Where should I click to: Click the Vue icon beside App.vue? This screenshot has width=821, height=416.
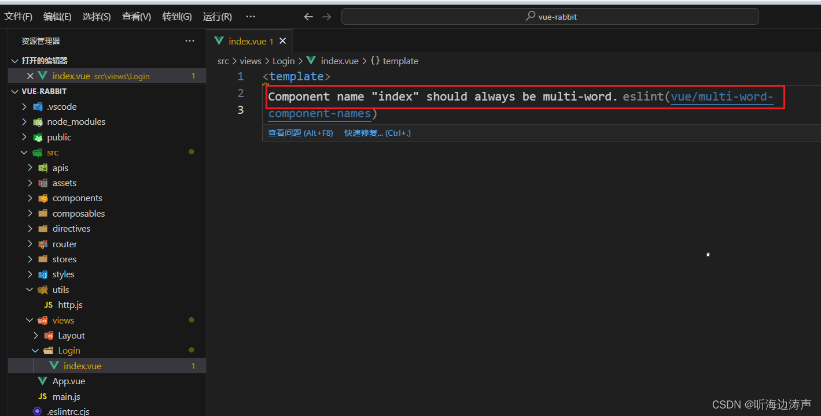43,381
